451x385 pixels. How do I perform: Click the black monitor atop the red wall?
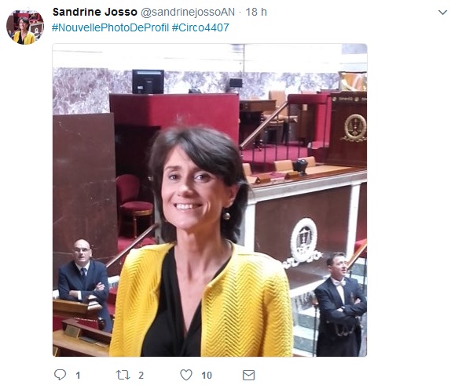148,82
